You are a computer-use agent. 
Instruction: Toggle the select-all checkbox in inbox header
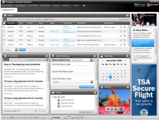[4, 23]
